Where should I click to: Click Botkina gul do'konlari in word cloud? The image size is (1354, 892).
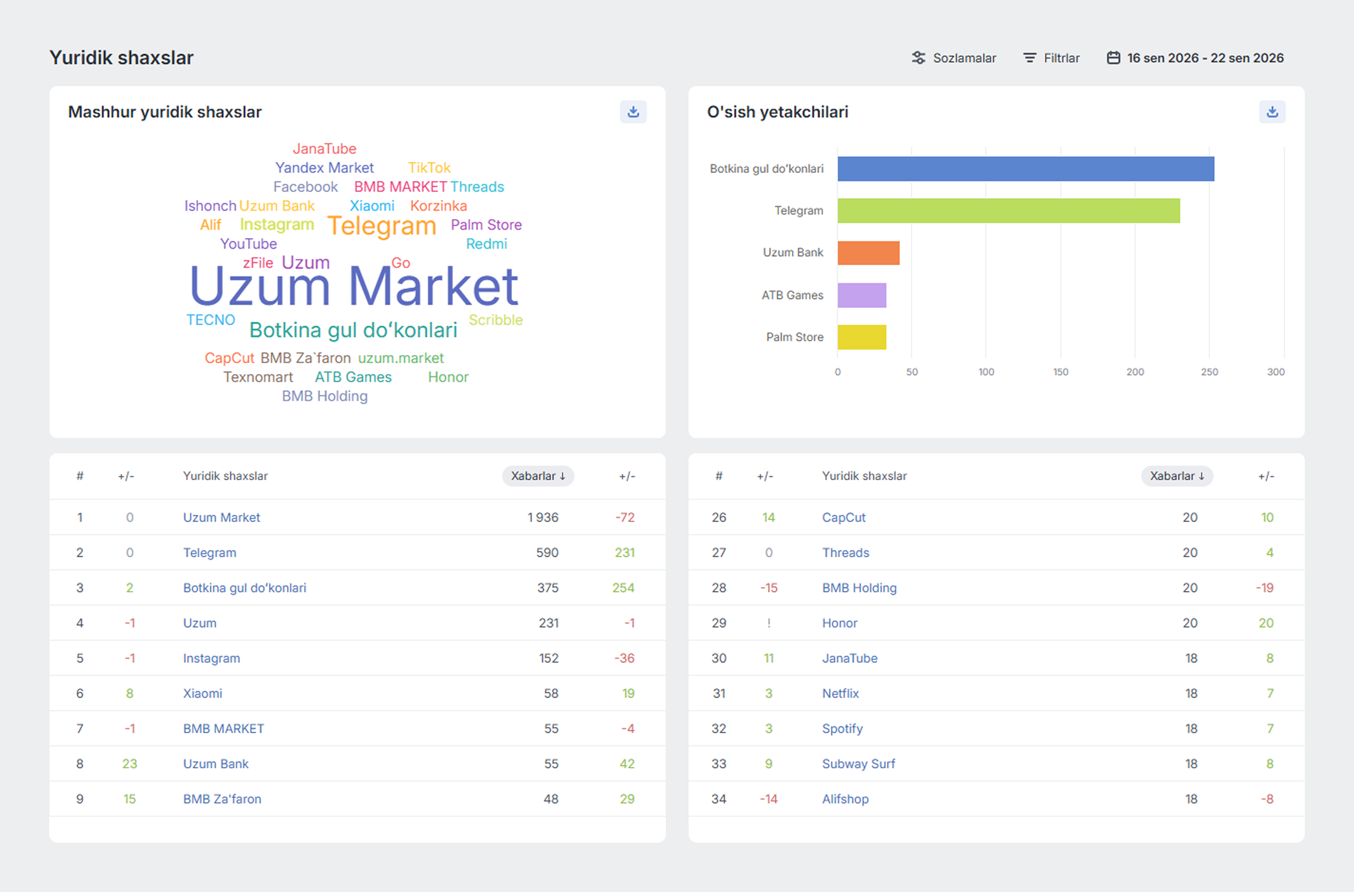353,330
